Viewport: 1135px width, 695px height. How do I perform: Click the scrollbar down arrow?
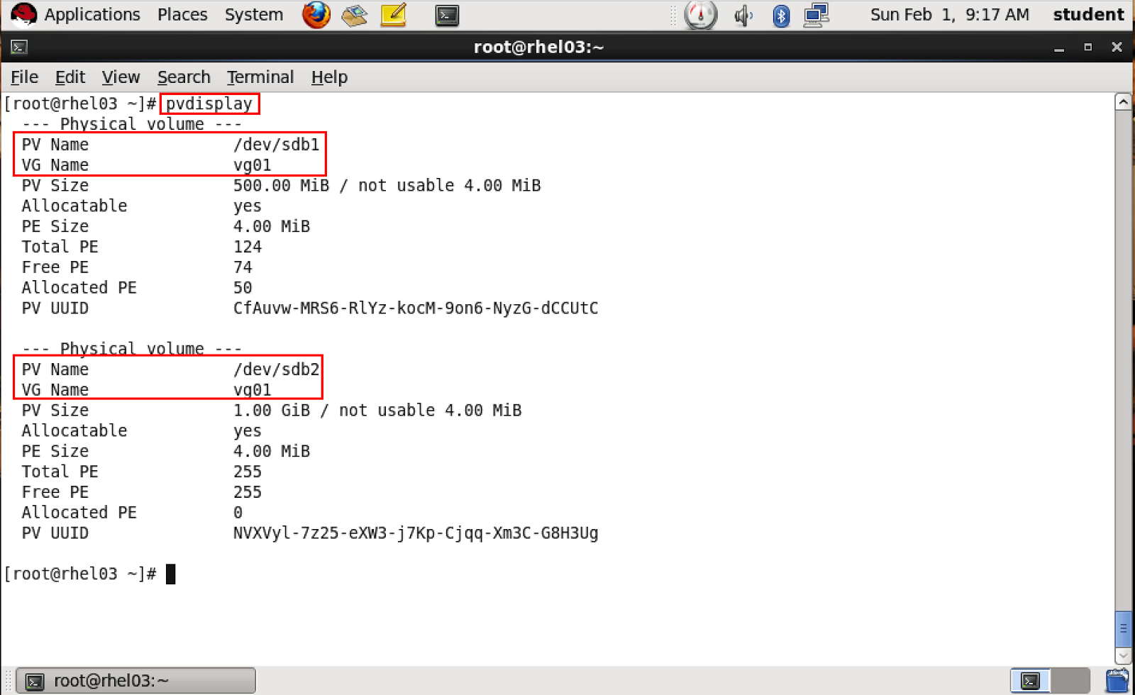1124,656
